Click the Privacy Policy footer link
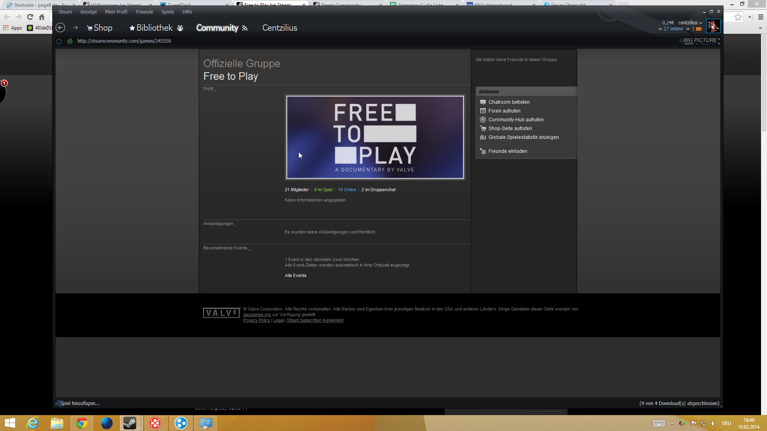 point(256,320)
